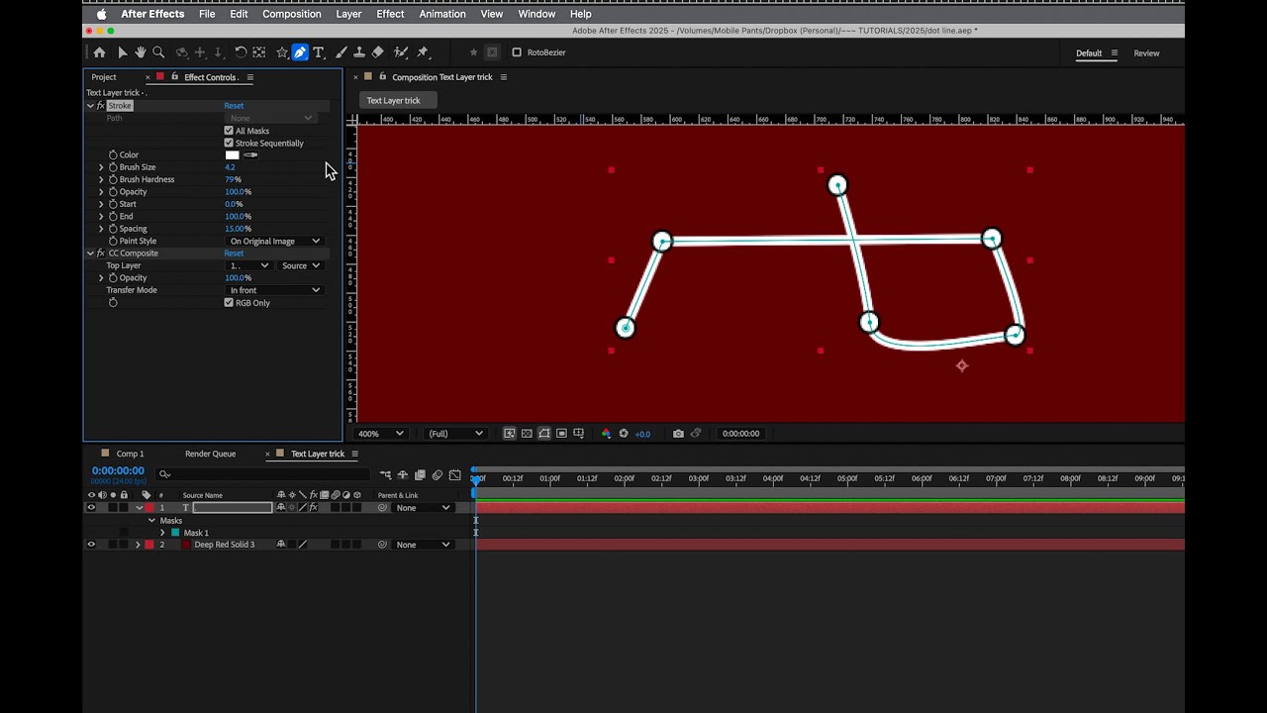The width and height of the screenshot is (1267, 713).
Task: Select the Clone Stamp tool
Action: pyautogui.click(x=359, y=52)
